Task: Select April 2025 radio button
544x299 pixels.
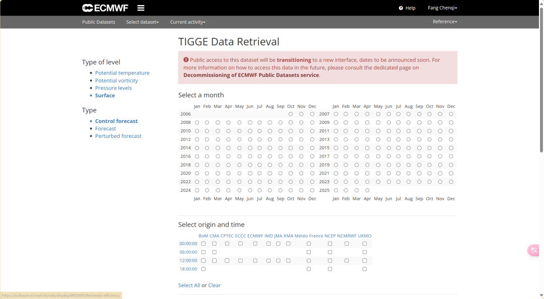Action: point(367,190)
